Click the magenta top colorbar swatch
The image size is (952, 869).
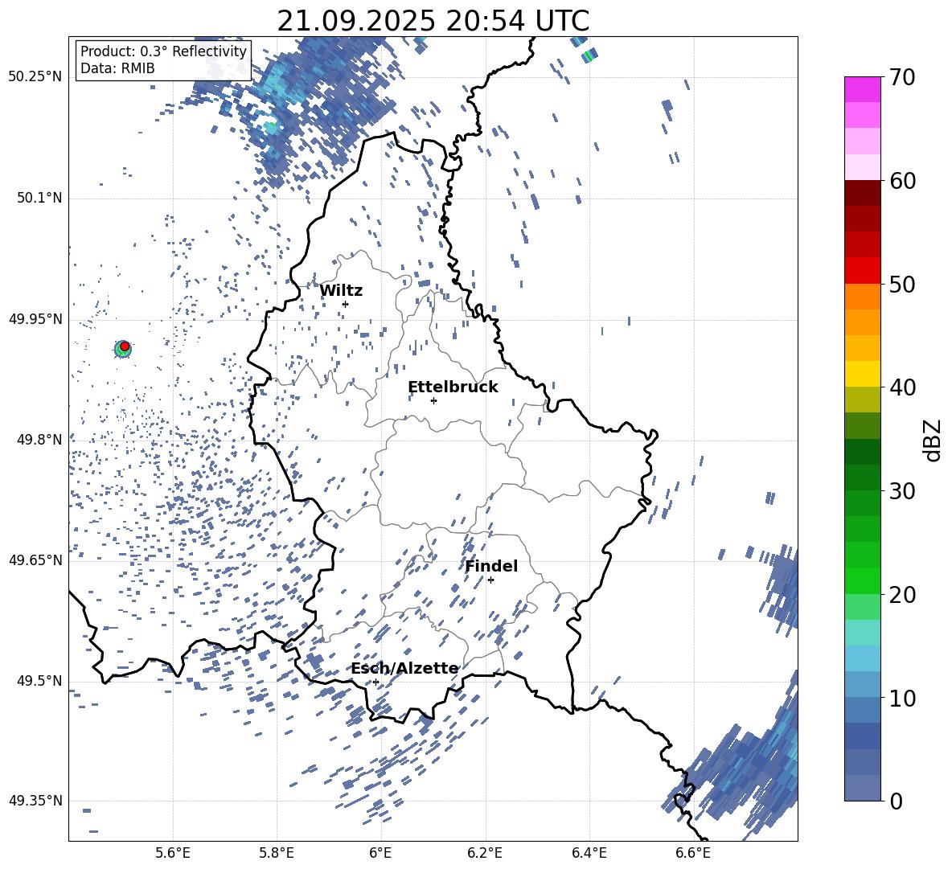(x=862, y=89)
